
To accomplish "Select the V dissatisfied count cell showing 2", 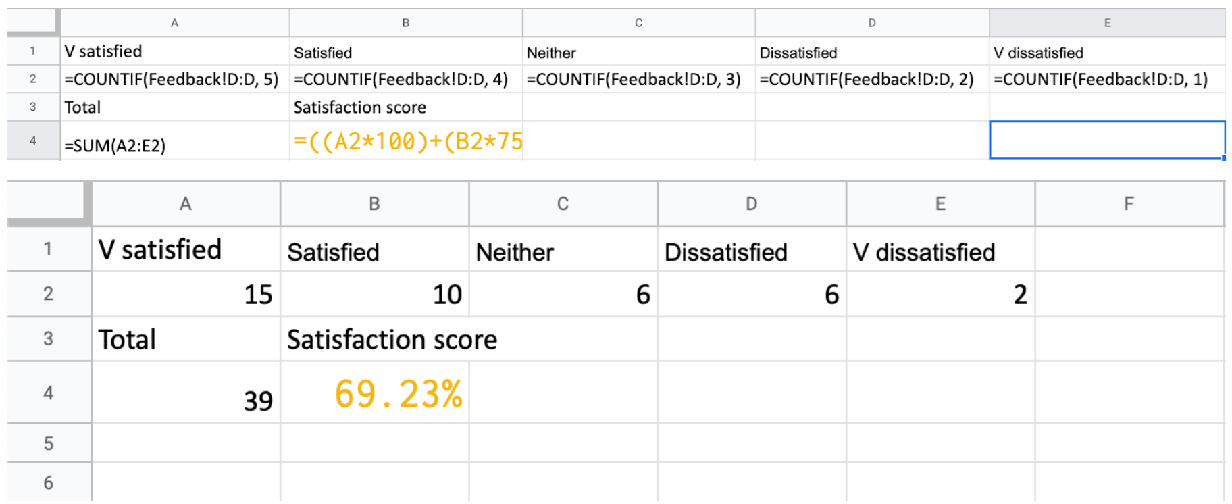I will click(940, 294).
